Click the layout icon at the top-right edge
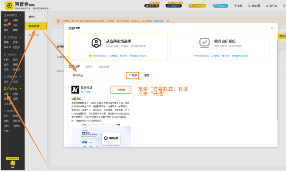The height and width of the screenshot is (171, 286). [x=284, y=6]
